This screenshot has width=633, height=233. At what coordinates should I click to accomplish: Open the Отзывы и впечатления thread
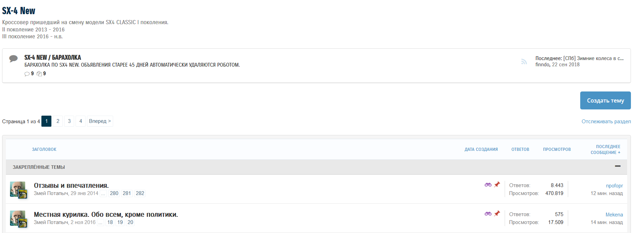point(71,185)
